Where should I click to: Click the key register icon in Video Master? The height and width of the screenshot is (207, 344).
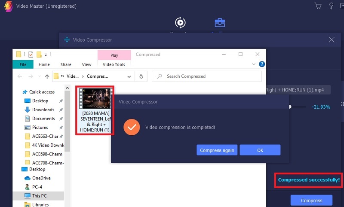tap(331, 6)
